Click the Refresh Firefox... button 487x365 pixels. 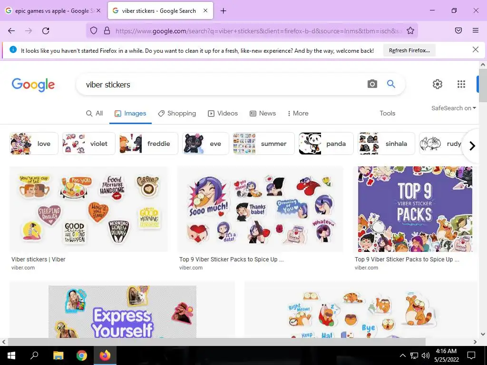tap(409, 50)
